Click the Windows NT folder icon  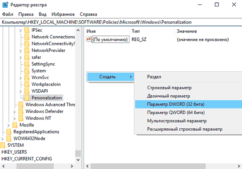pos(21,118)
